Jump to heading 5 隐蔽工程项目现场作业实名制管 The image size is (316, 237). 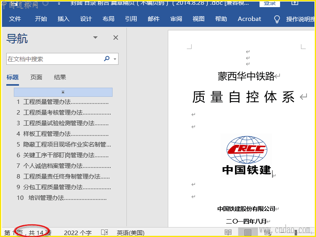tap(64, 145)
